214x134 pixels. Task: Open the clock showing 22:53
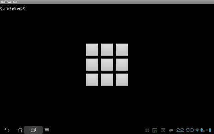click(x=185, y=130)
